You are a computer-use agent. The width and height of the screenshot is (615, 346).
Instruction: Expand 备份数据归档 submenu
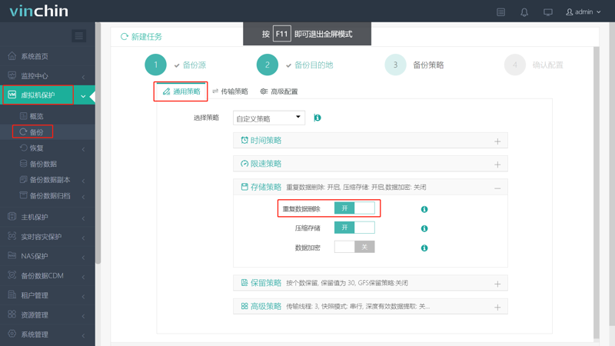[x=48, y=195]
